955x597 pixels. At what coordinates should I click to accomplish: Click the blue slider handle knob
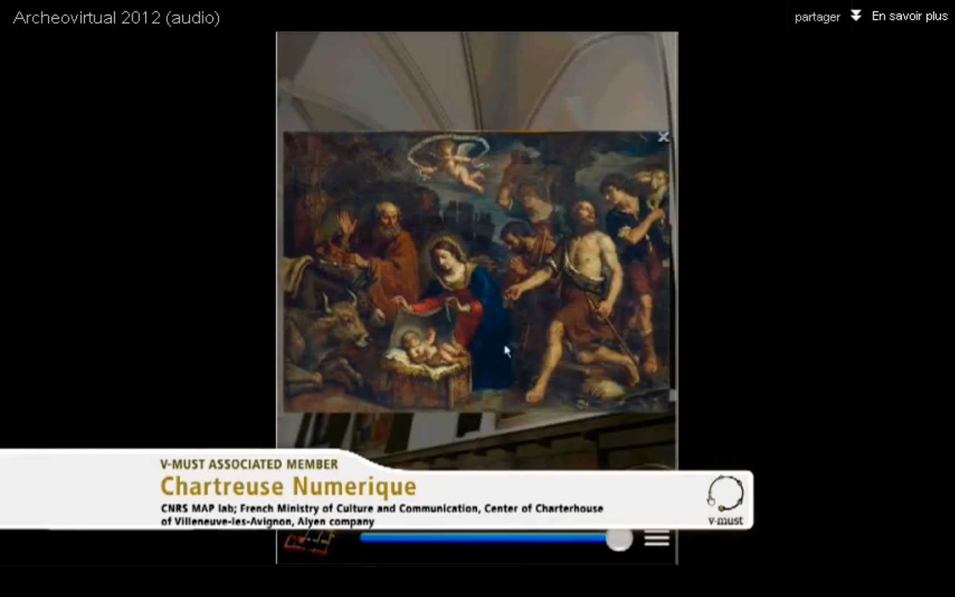(619, 539)
